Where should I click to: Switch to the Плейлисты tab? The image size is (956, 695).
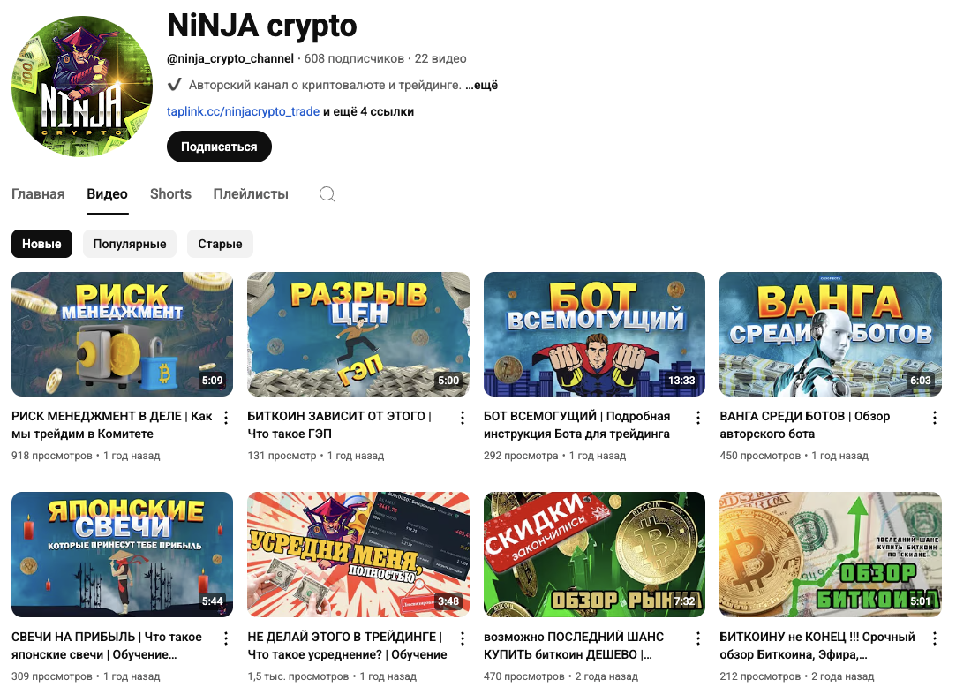tap(251, 194)
